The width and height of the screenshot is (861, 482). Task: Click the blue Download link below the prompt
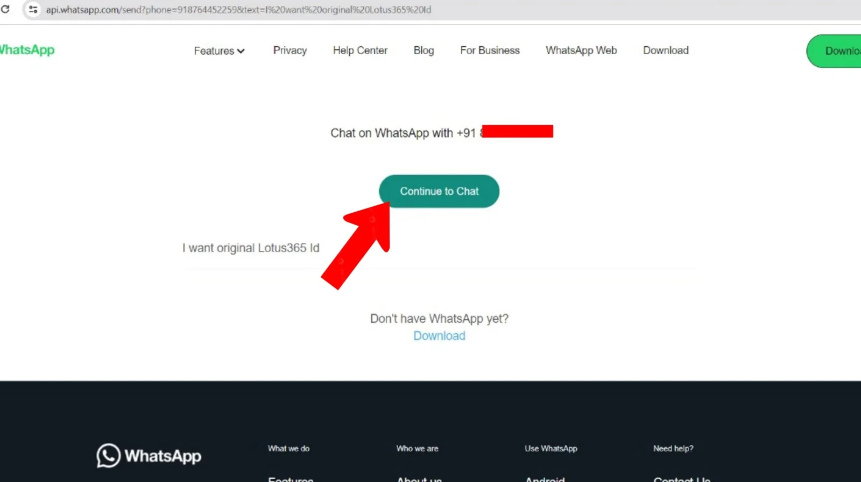[439, 336]
